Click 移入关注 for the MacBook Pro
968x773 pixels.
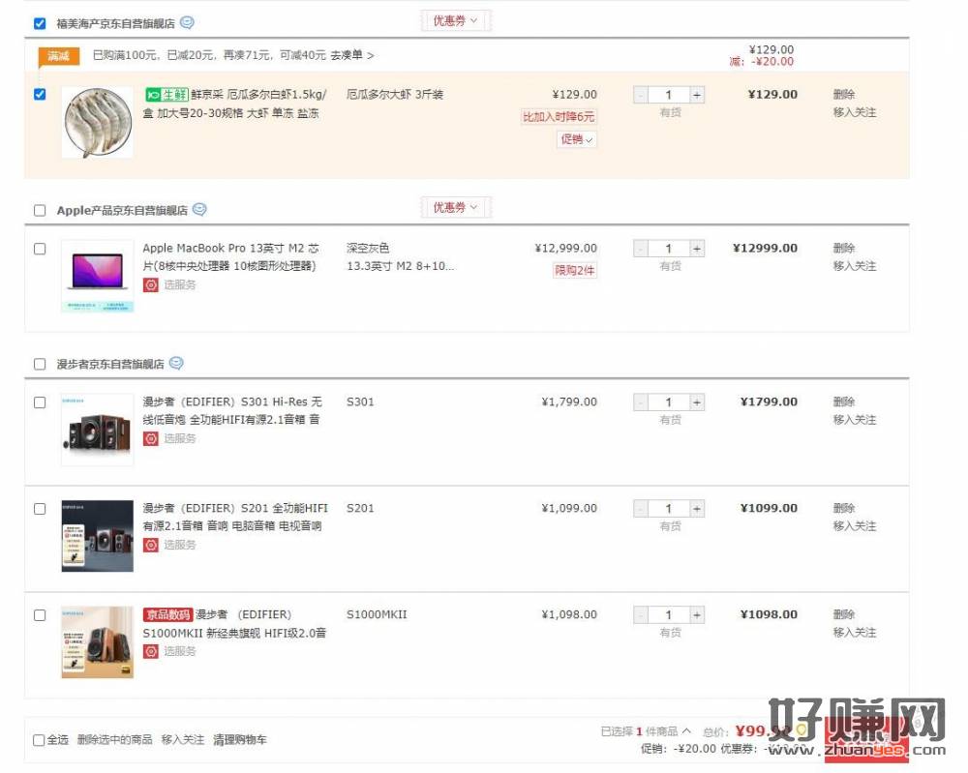coord(855,266)
